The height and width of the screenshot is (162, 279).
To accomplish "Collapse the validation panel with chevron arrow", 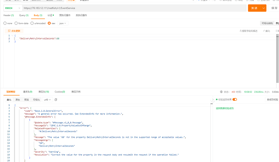I will coord(213,100).
